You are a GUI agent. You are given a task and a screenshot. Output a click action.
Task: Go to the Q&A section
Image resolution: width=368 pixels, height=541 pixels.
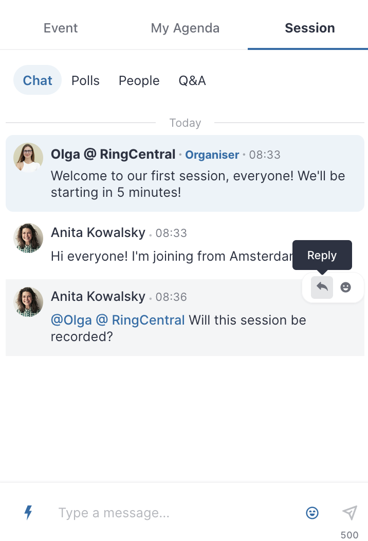tap(192, 80)
